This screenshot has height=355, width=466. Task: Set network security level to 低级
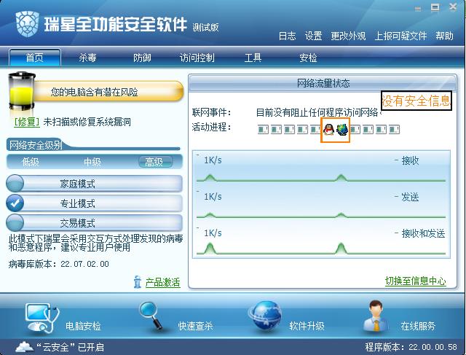[x=31, y=162]
